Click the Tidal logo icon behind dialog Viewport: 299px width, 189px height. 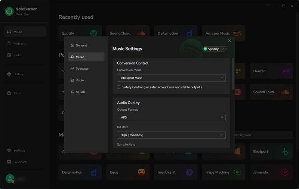click(238, 71)
